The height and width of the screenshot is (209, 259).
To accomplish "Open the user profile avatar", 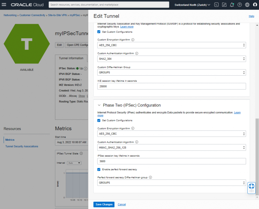I will [x=255, y=5].
